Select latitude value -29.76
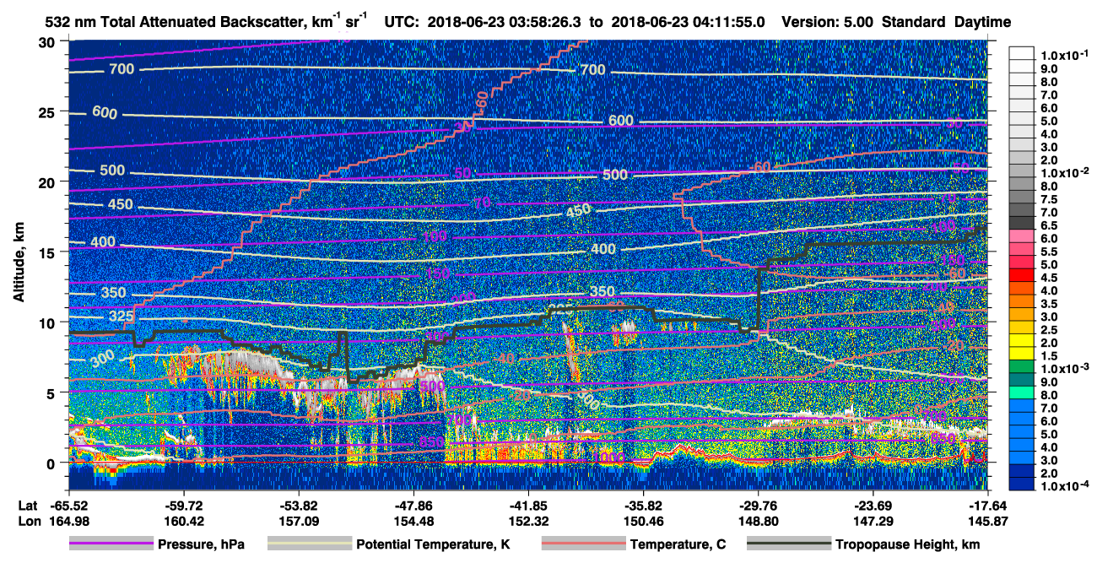Screen dimensions: 1097x563 click(x=758, y=505)
